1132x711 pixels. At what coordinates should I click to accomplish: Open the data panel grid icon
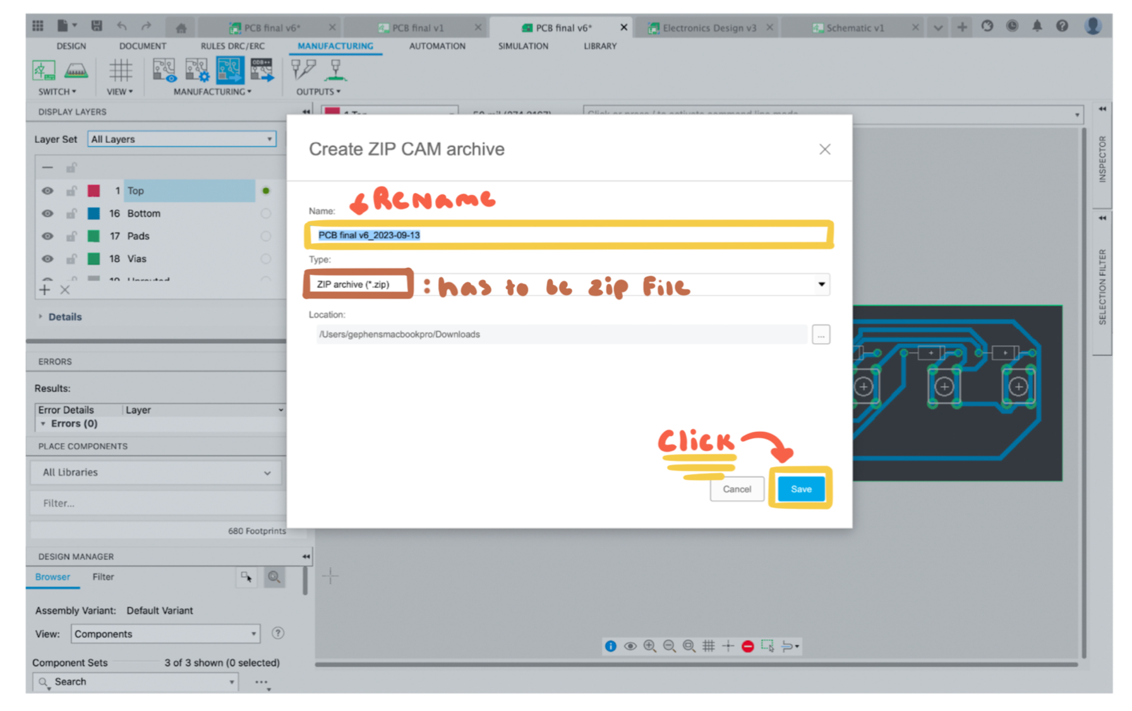pos(38,26)
